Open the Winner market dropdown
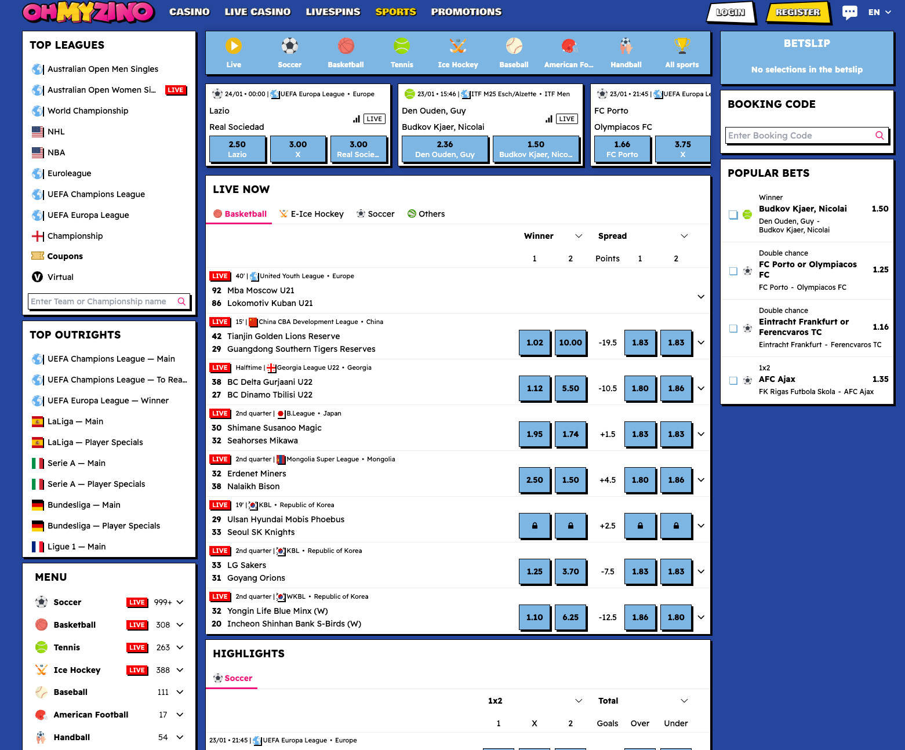The width and height of the screenshot is (905, 750). click(578, 236)
